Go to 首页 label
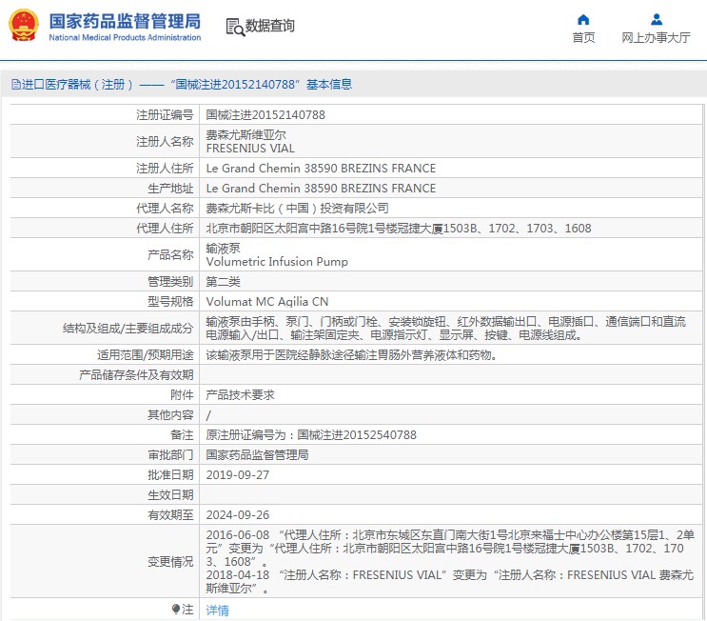The image size is (707, 621). click(x=583, y=38)
